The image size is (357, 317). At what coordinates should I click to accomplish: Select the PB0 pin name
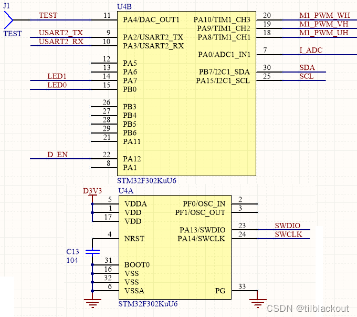point(130,89)
